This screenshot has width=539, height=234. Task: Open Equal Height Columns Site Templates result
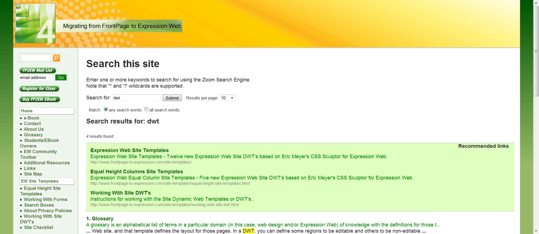point(137,172)
